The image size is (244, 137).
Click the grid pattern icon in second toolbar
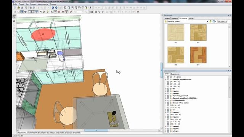click(x=91, y=12)
